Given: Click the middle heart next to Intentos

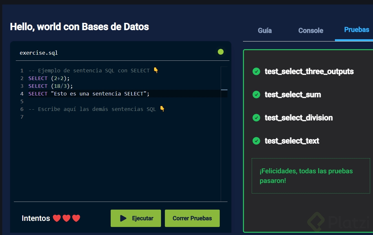Looking at the screenshot, I should 66,218.
